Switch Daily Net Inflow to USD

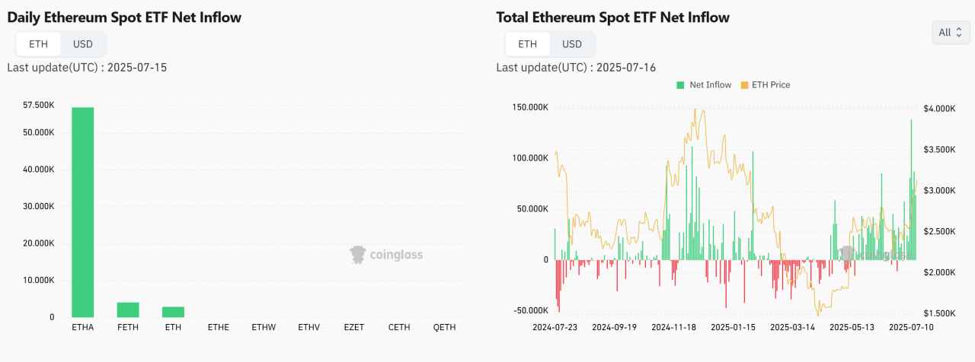82,44
